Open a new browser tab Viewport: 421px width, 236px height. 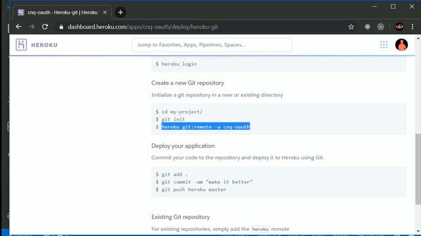(120, 12)
